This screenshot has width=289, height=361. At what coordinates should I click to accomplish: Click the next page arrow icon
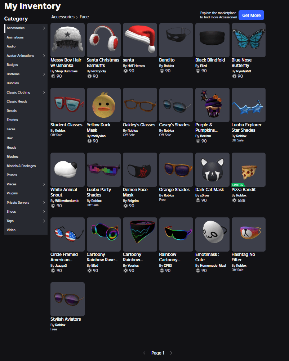point(171,353)
